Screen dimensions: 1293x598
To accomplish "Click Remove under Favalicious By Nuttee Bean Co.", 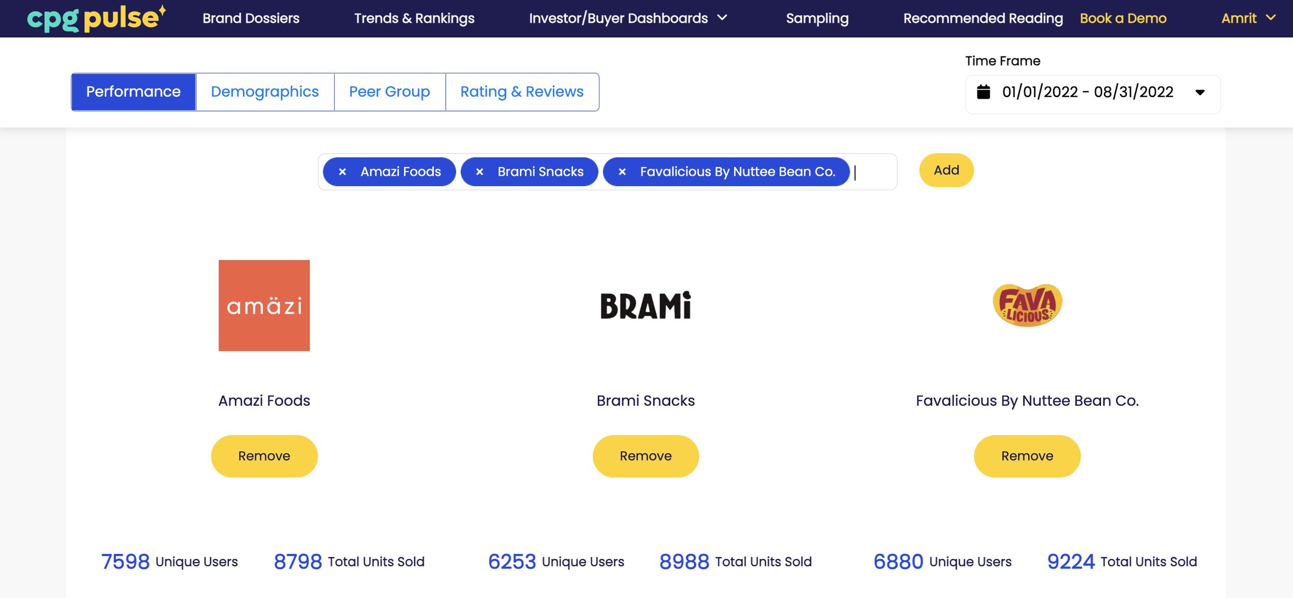I will pyautogui.click(x=1027, y=456).
